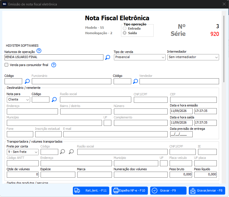Focus Data previsão de entrega field
The width and height of the screenshot is (229, 197).
(181, 134)
